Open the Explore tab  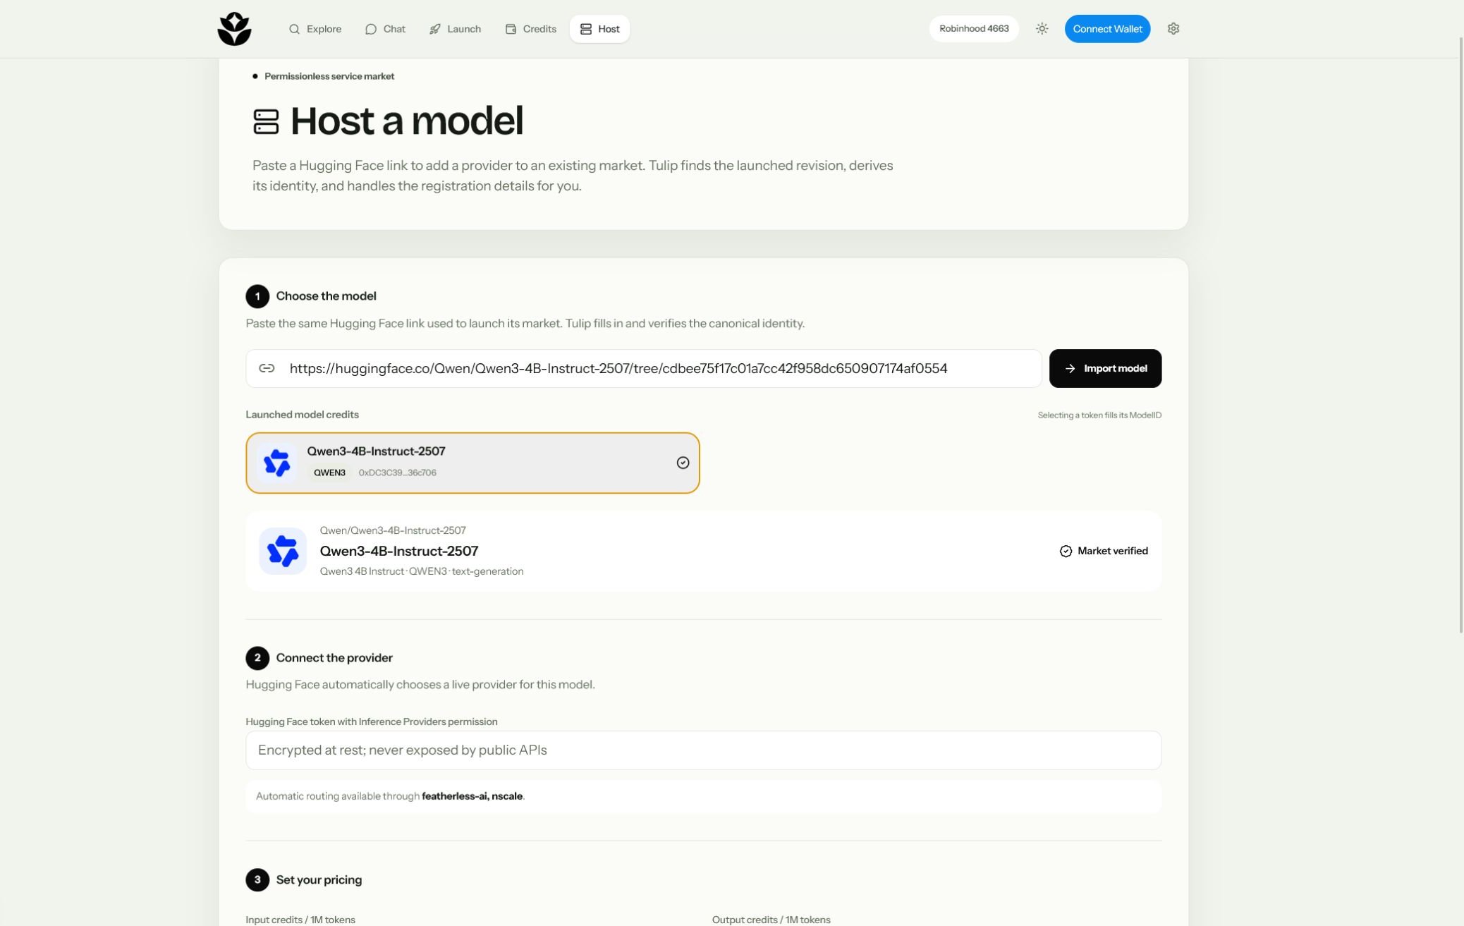(315, 29)
